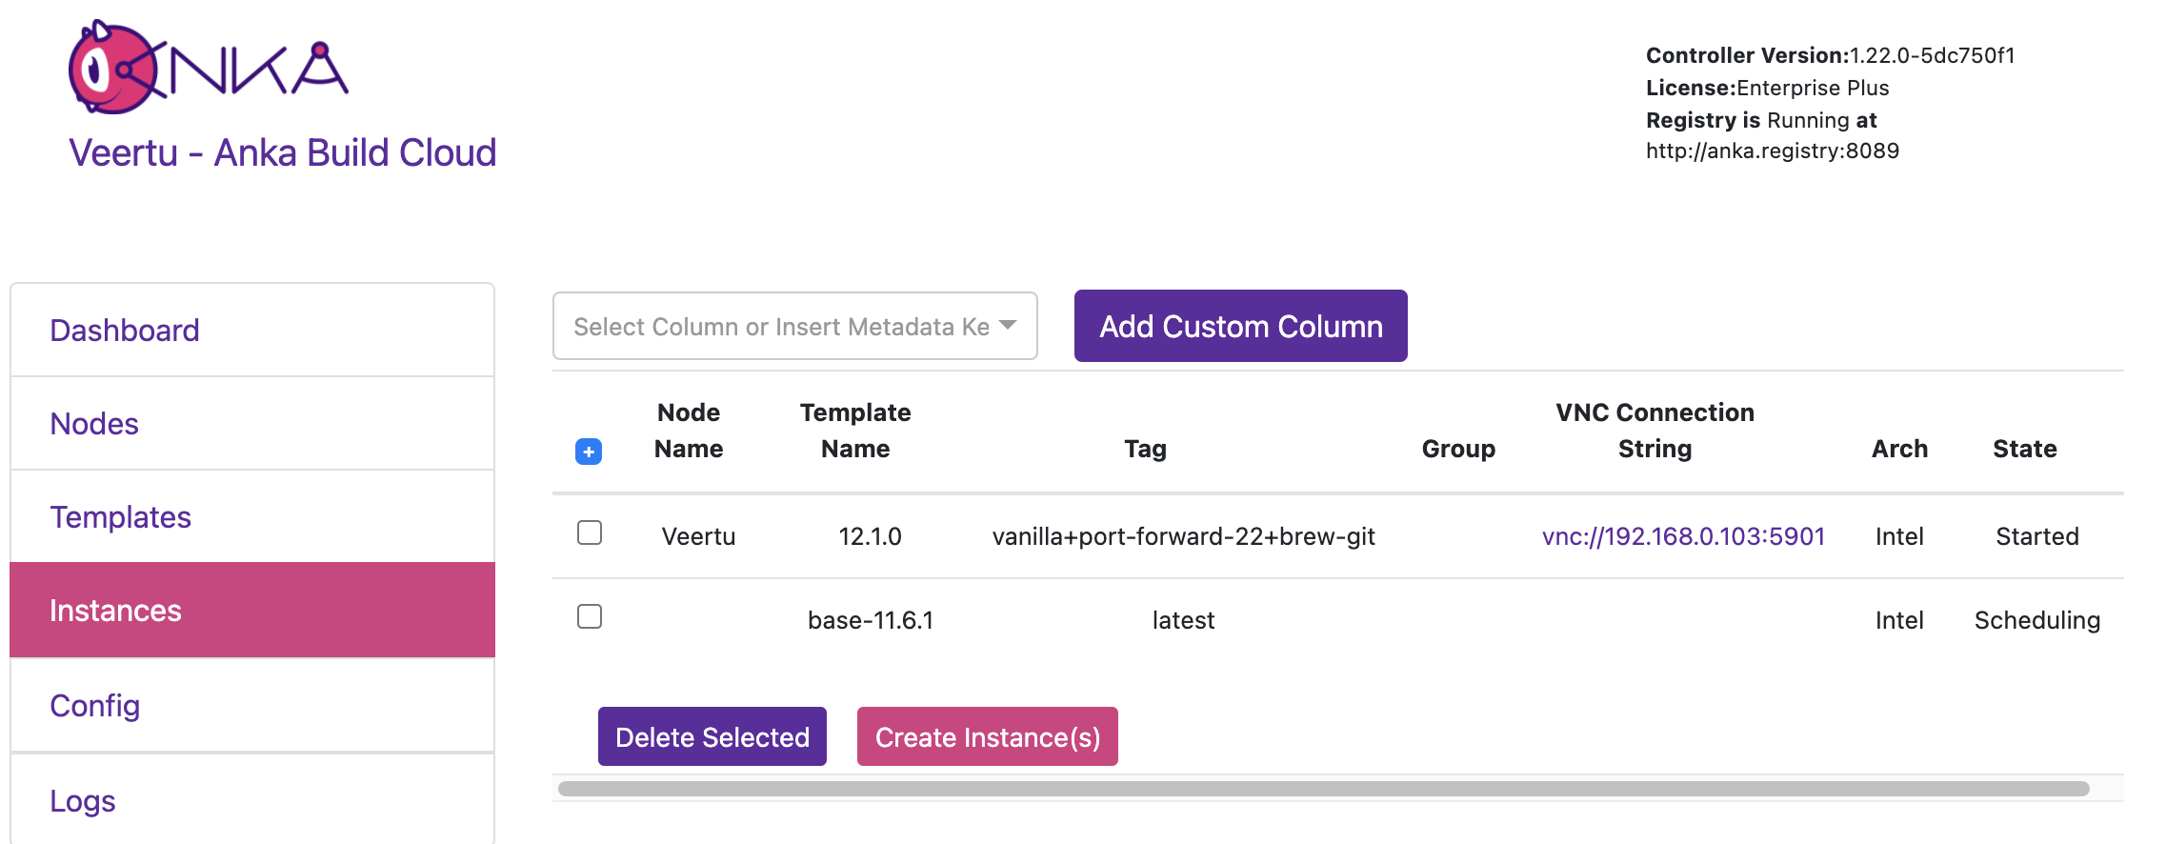
Task: Go to the Nodes section
Action: (x=94, y=424)
